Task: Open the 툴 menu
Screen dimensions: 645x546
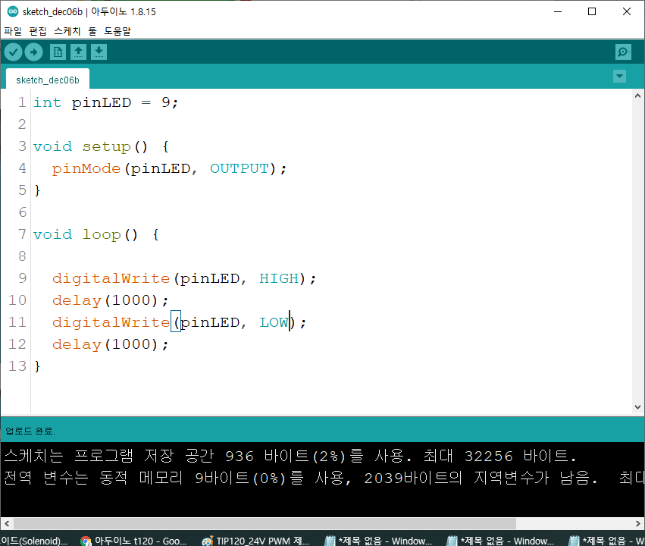Action: 92,31
